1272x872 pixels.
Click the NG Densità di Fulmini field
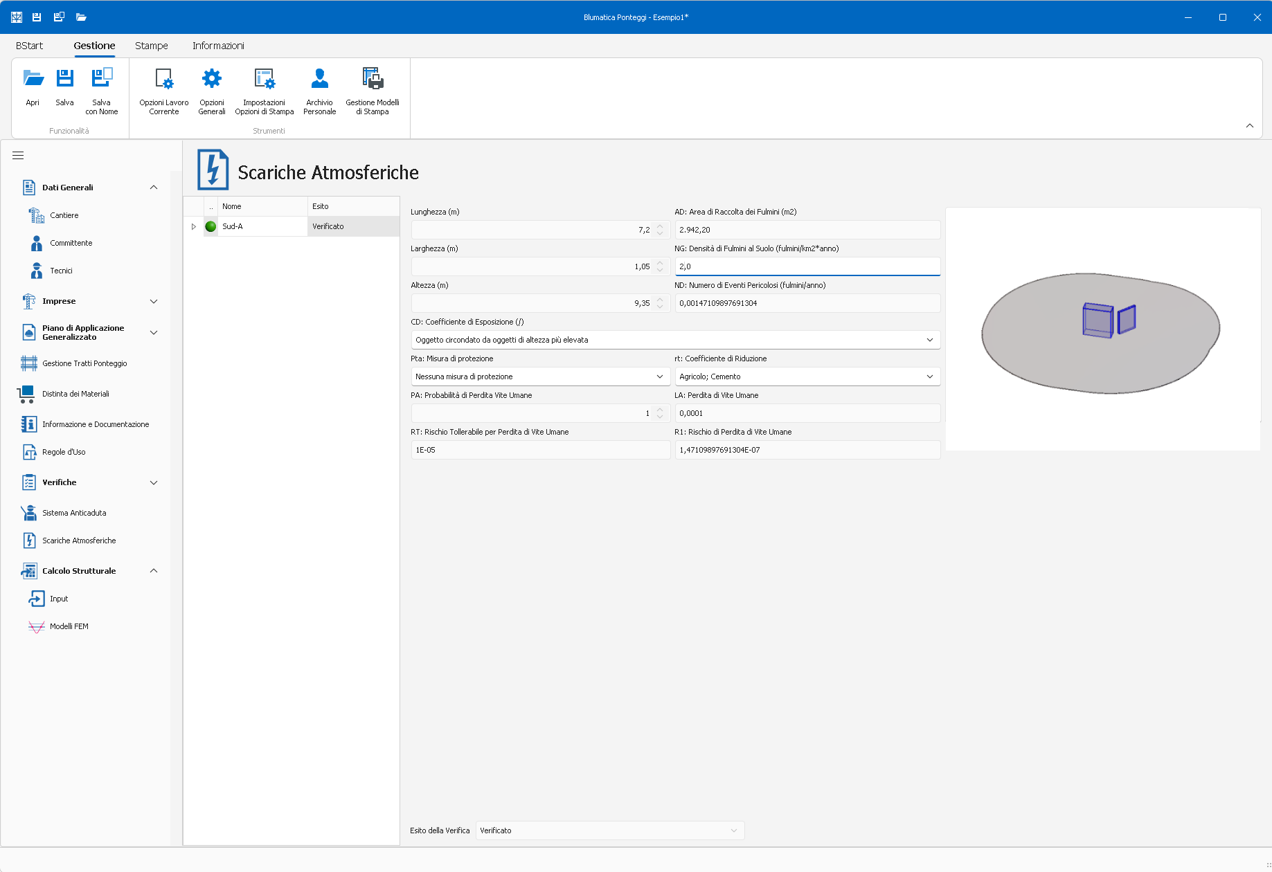807,266
